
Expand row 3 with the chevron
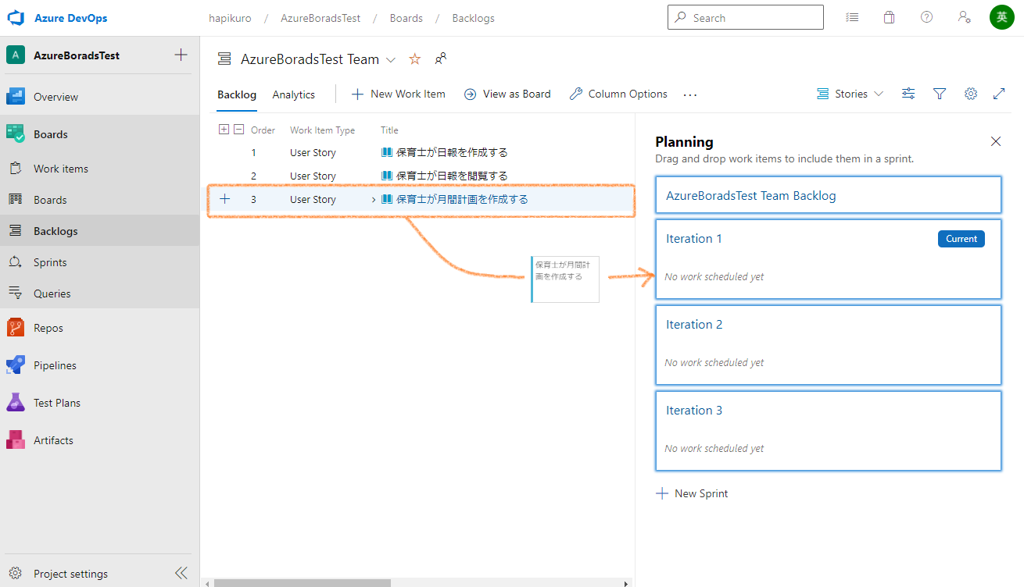pos(374,200)
